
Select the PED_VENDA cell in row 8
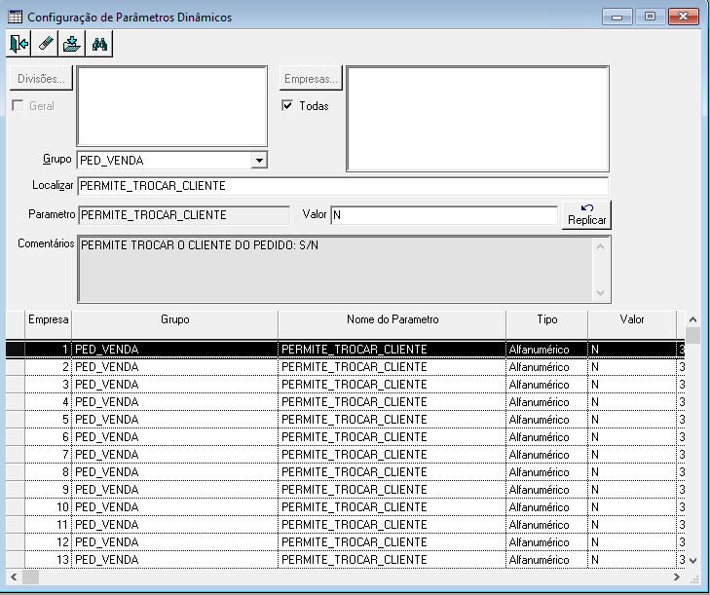[174, 472]
